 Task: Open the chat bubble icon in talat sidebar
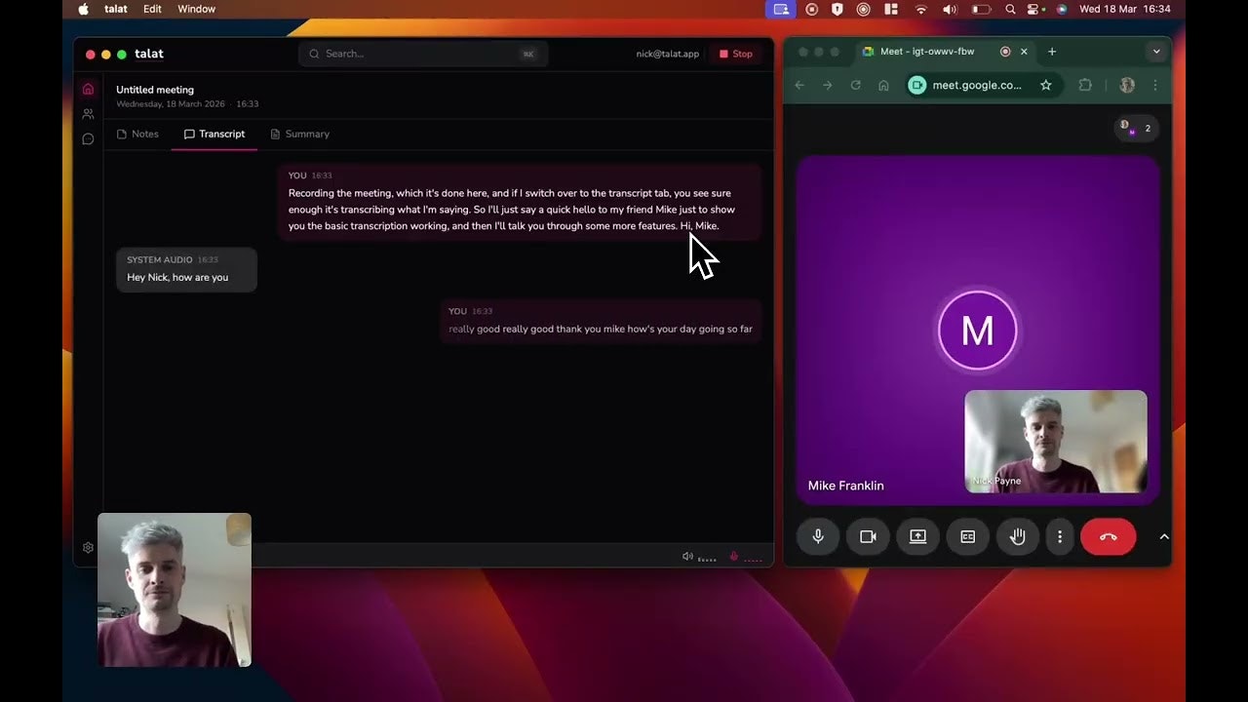[x=88, y=139]
